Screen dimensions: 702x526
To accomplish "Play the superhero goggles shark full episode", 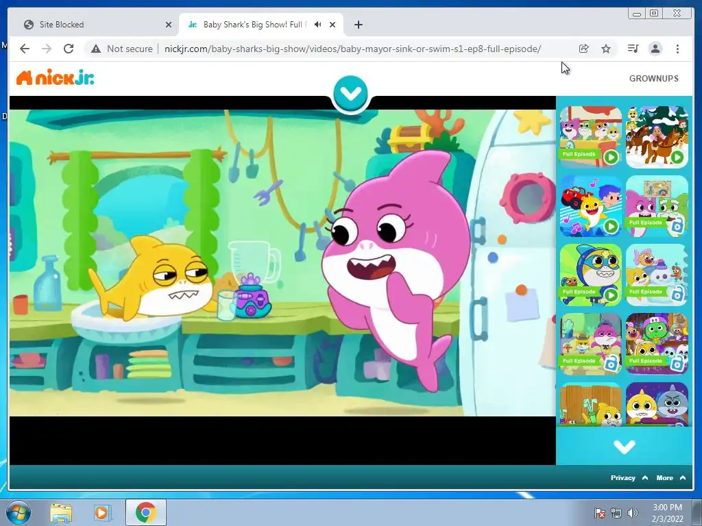I will pos(590,275).
